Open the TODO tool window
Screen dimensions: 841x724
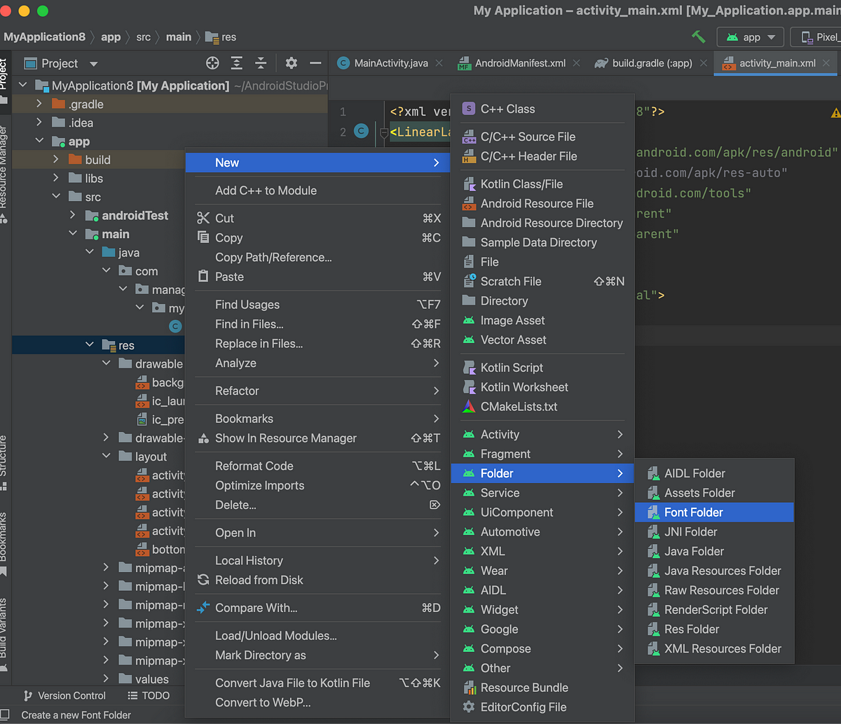point(149,695)
